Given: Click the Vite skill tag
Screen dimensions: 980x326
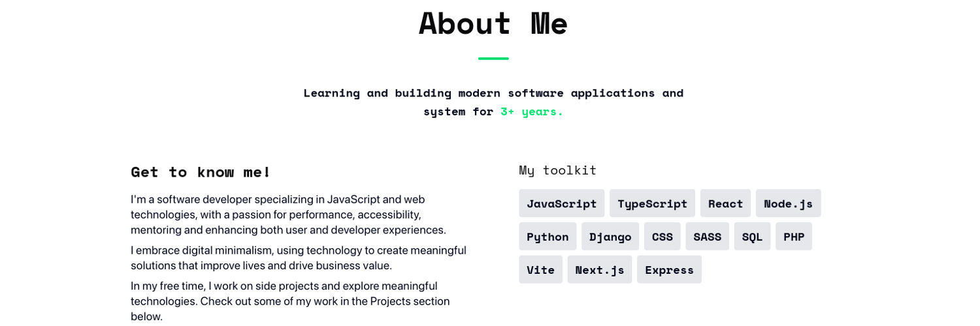Looking at the screenshot, I should (540, 270).
